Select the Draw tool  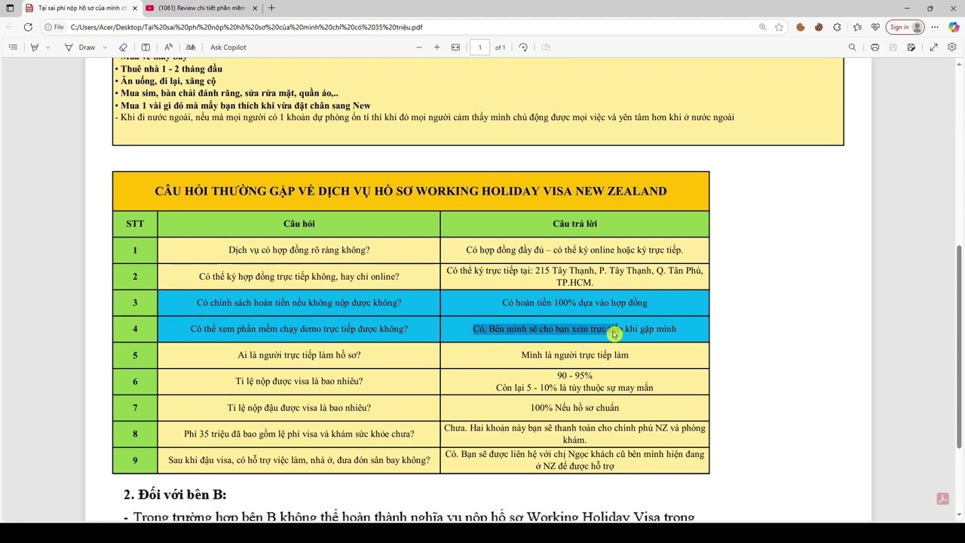point(80,48)
